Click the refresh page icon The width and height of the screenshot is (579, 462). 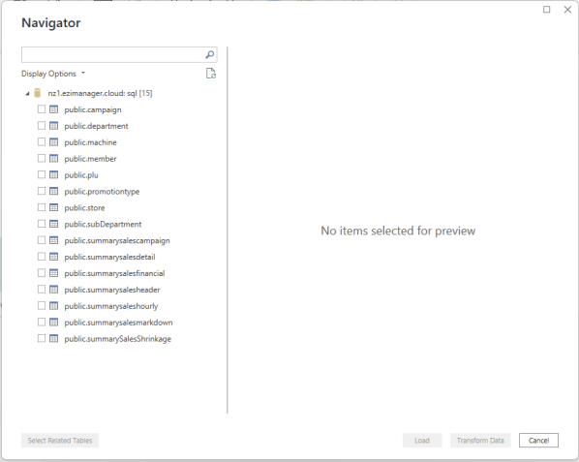(211, 74)
